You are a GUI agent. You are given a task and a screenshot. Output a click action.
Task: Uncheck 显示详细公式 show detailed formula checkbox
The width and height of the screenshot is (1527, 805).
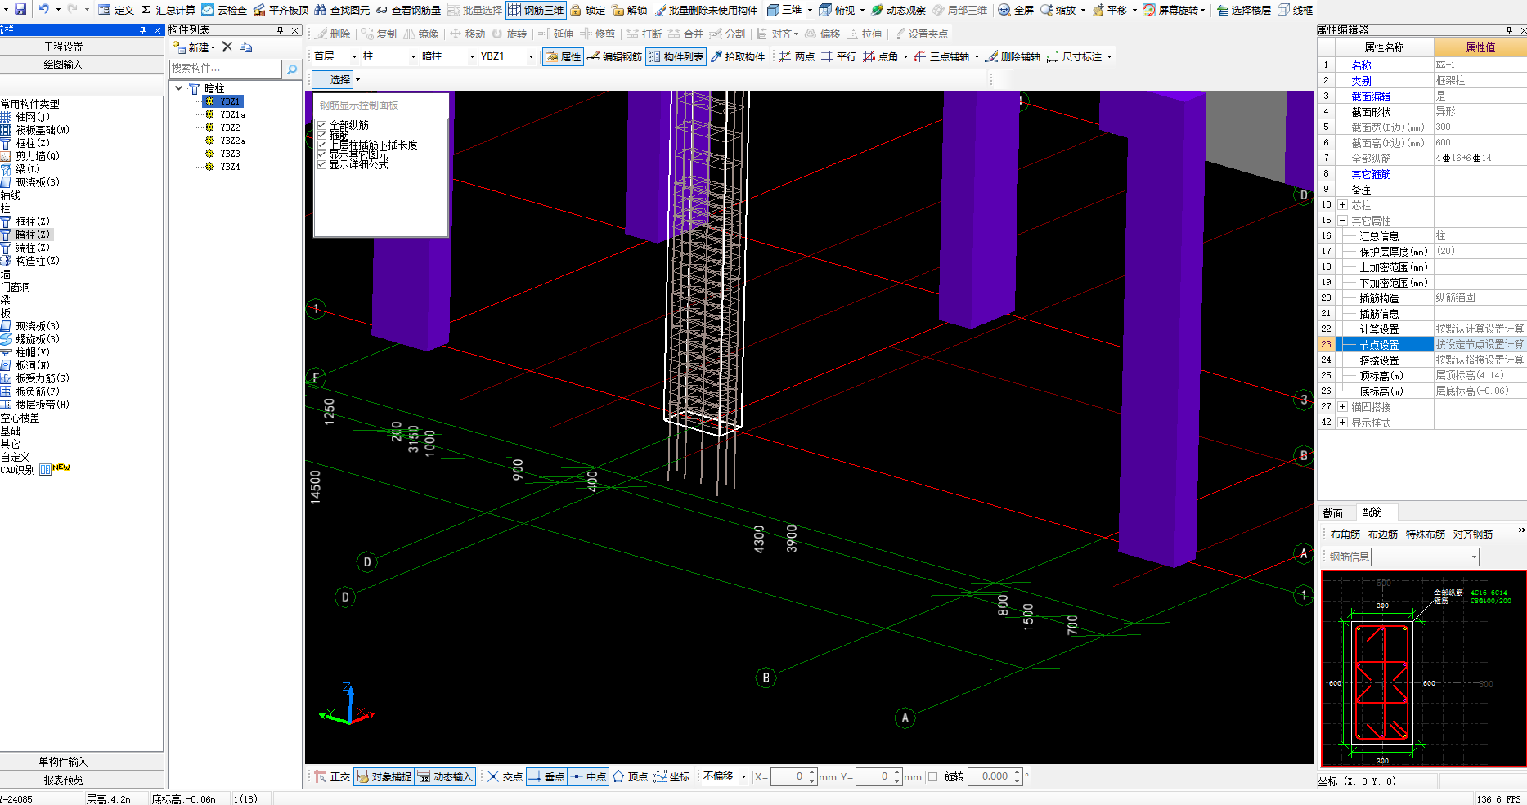coord(322,164)
